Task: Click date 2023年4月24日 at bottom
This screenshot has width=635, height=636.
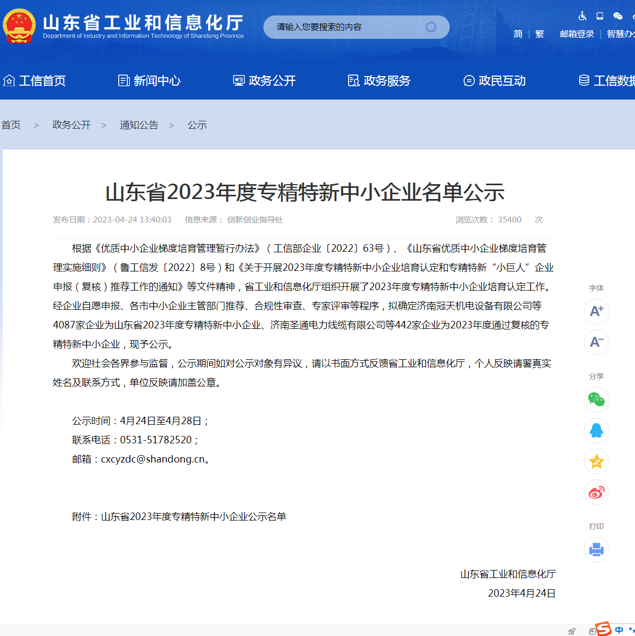Action: pyautogui.click(x=522, y=593)
